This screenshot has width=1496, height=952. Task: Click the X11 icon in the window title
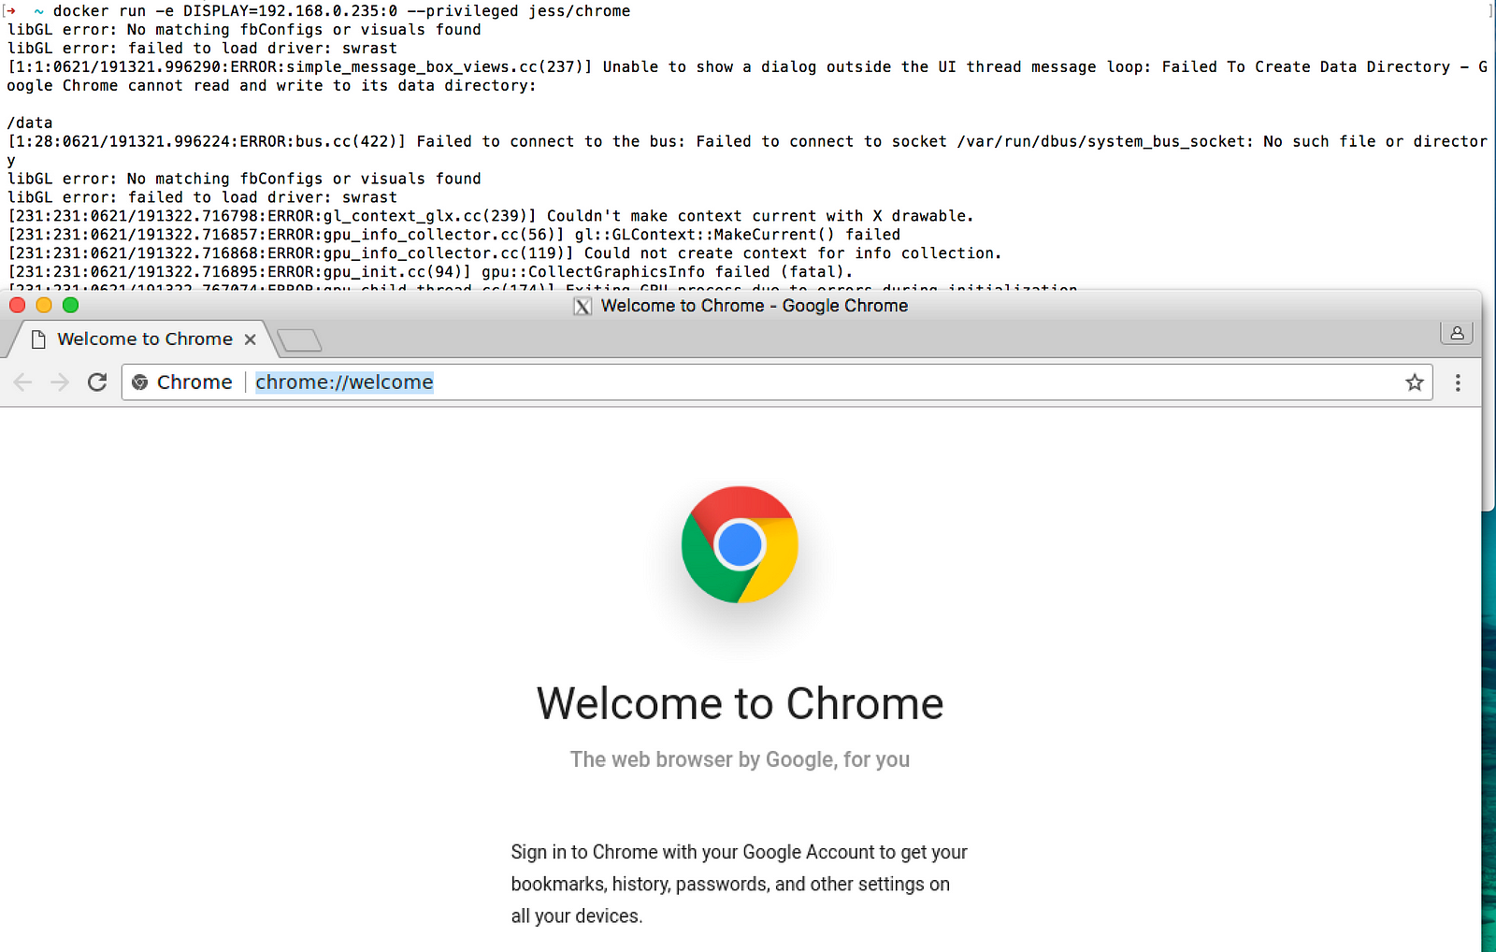tap(583, 307)
